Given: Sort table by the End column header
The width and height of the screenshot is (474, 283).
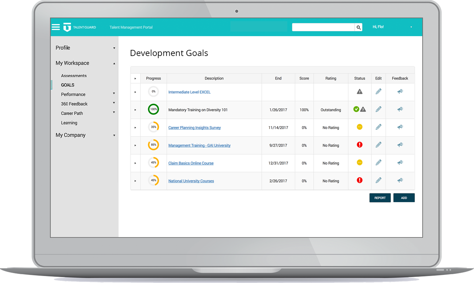Looking at the screenshot, I should (278, 78).
